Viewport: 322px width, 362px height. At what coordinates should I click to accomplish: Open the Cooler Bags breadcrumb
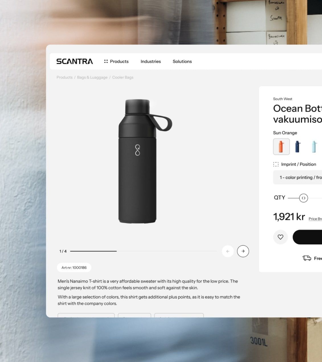pyautogui.click(x=123, y=77)
